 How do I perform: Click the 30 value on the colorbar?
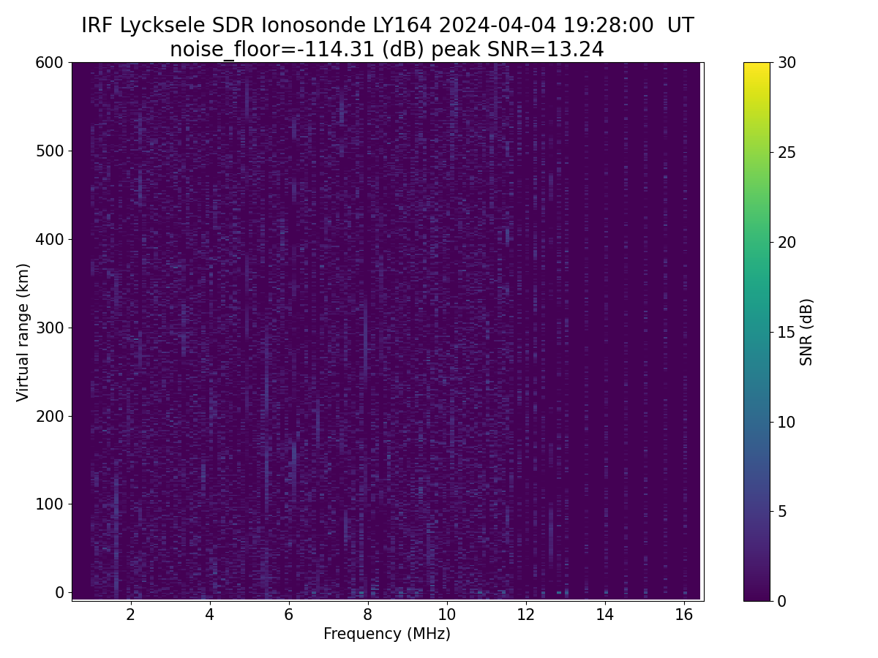click(787, 63)
